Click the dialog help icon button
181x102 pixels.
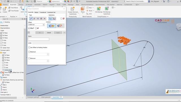(29, 33)
